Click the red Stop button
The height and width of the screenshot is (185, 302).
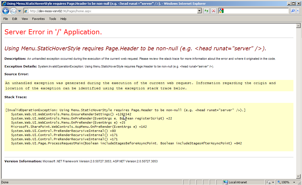click(214, 11)
